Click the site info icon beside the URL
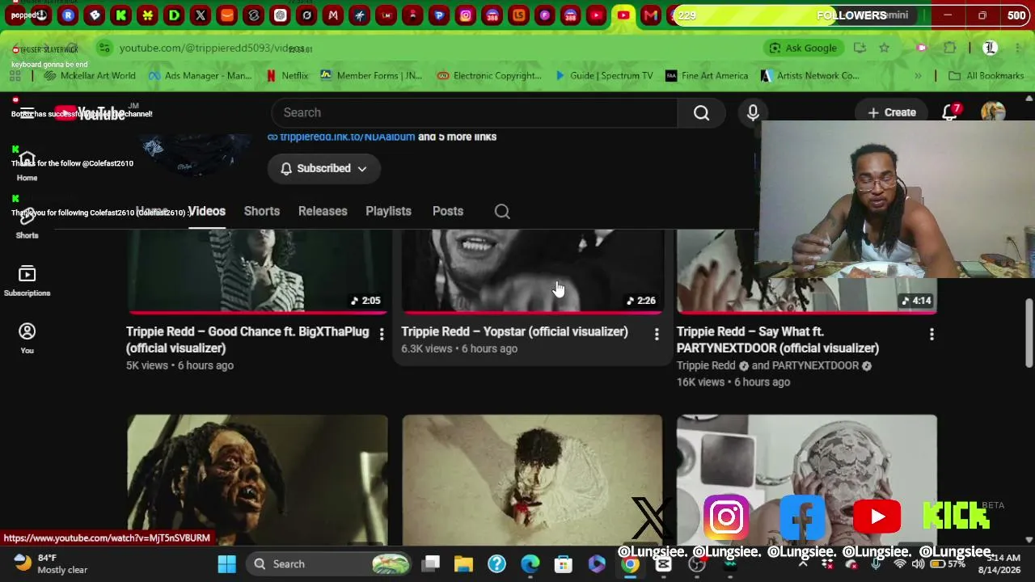The image size is (1035, 582). tap(104, 48)
